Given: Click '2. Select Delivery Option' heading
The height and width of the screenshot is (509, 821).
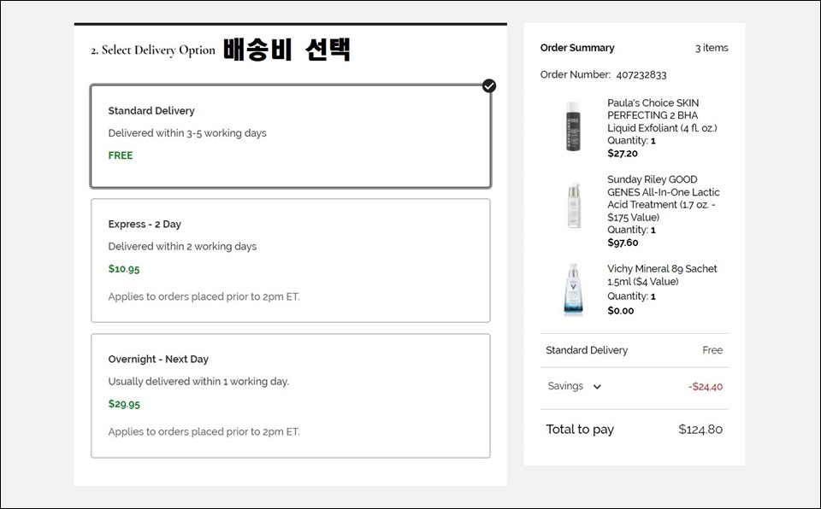Looking at the screenshot, I should coord(153,50).
